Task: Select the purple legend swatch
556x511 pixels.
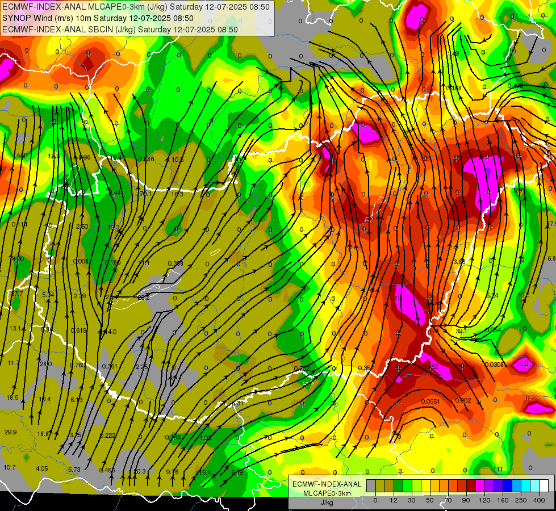Action: (490, 485)
